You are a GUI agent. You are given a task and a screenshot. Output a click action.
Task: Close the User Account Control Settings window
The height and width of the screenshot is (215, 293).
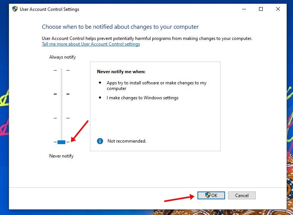coord(278,9)
